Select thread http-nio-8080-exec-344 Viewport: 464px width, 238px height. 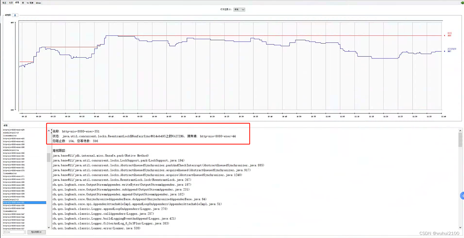coord(14,217)
